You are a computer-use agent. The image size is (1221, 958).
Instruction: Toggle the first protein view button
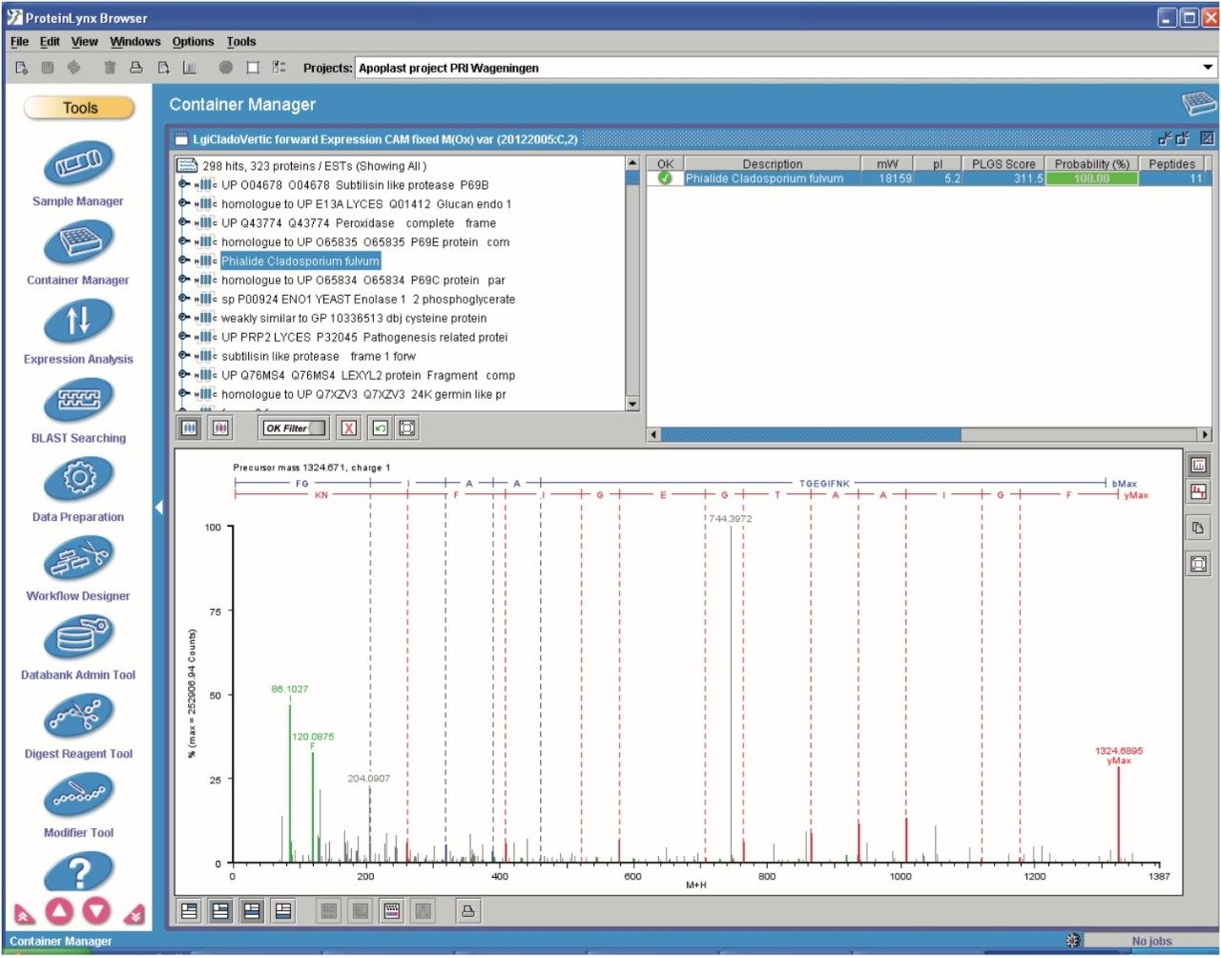[x=190, y=428]
